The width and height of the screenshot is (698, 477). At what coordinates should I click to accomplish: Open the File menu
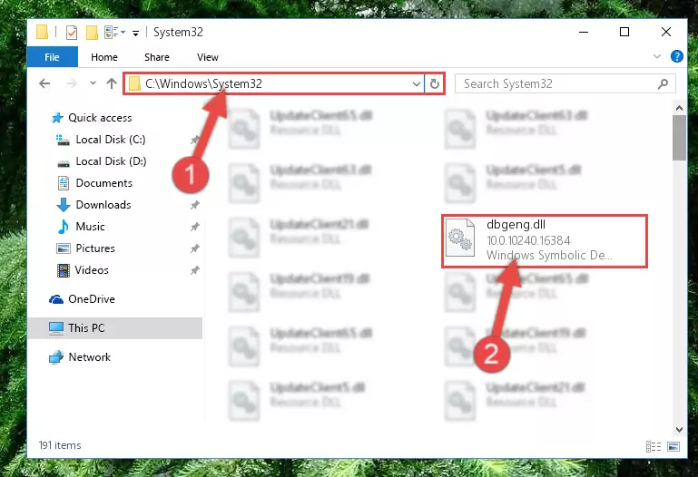pyautogui.click(x=52, y=57)
